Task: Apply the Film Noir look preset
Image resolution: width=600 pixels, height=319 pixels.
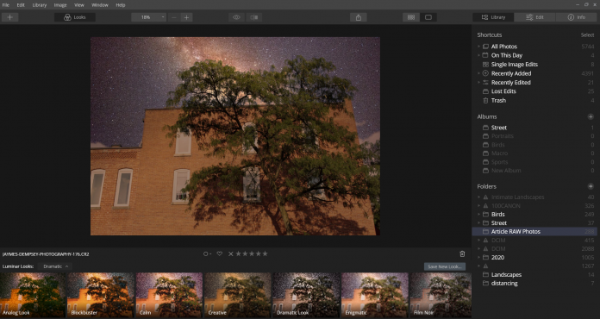Action: pyautogui.click(x=441, y=295)
